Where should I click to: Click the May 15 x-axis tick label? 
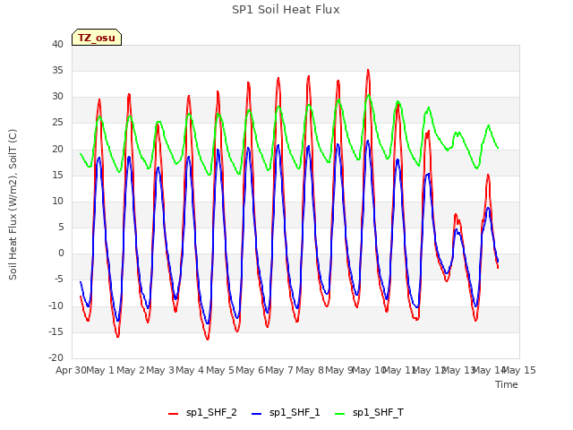click(x=519, y=370)
